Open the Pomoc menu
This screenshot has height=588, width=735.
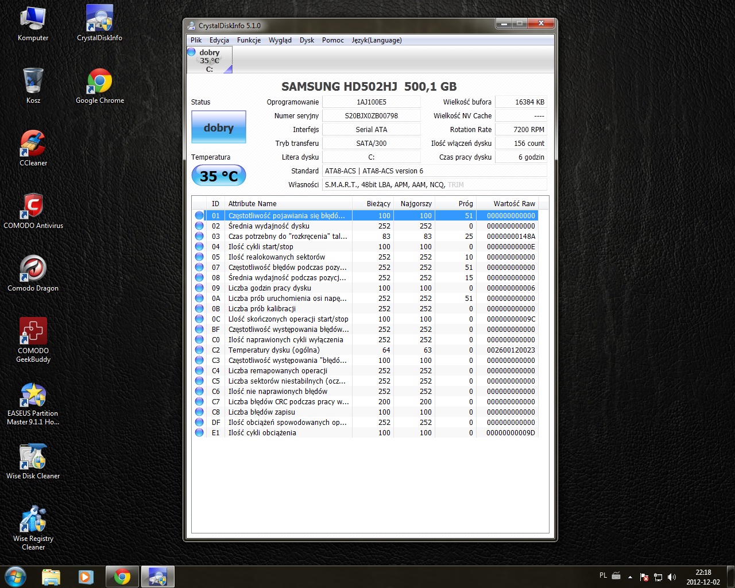333,40
